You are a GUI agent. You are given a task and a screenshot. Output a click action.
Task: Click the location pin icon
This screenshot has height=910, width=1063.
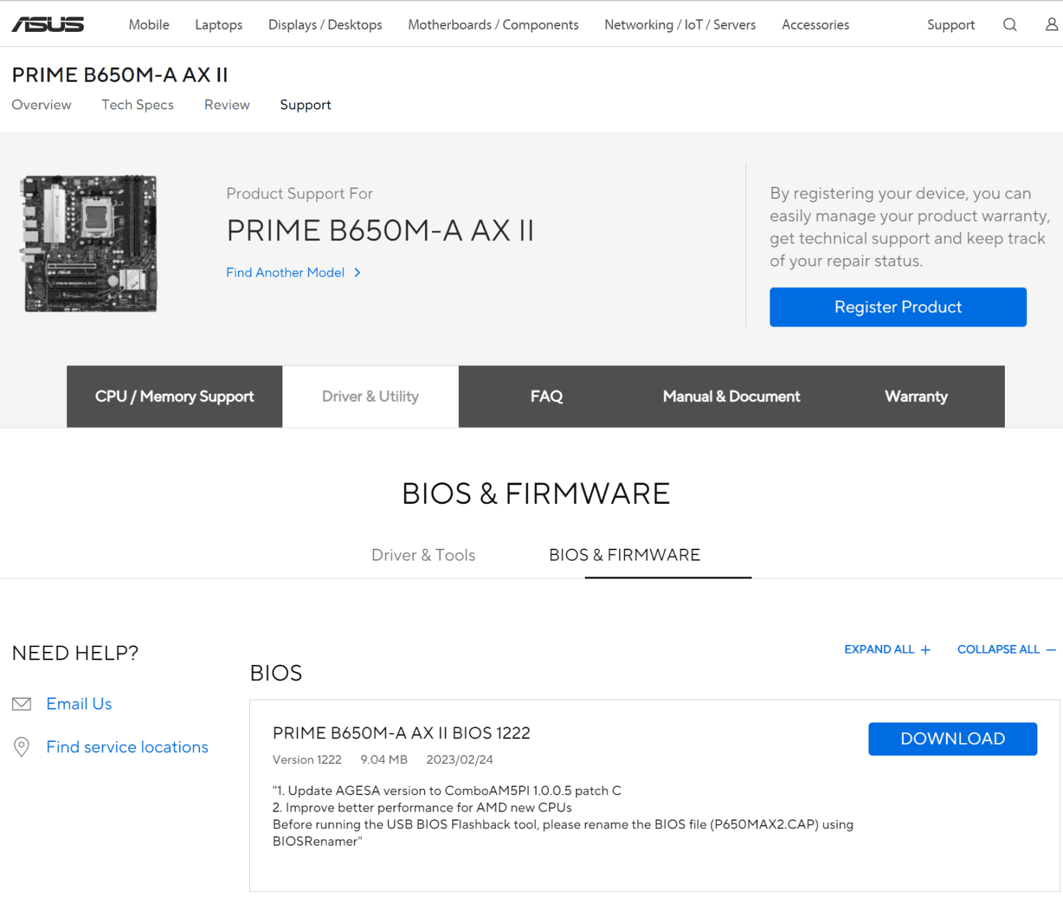22,747
